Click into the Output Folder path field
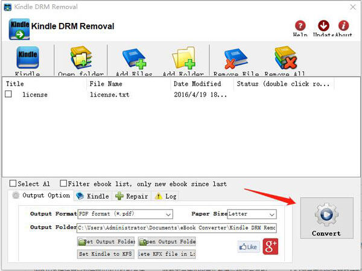 [177, 228]
